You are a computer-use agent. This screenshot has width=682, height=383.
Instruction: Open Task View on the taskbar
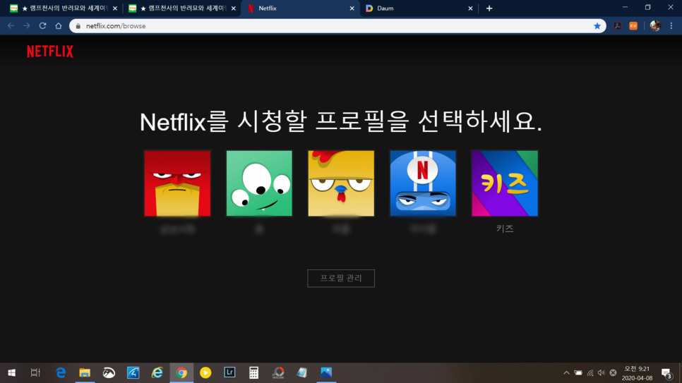tap(35, 372)
